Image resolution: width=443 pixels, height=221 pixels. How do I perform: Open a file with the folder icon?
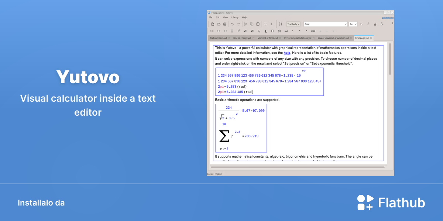pos(219,24)
